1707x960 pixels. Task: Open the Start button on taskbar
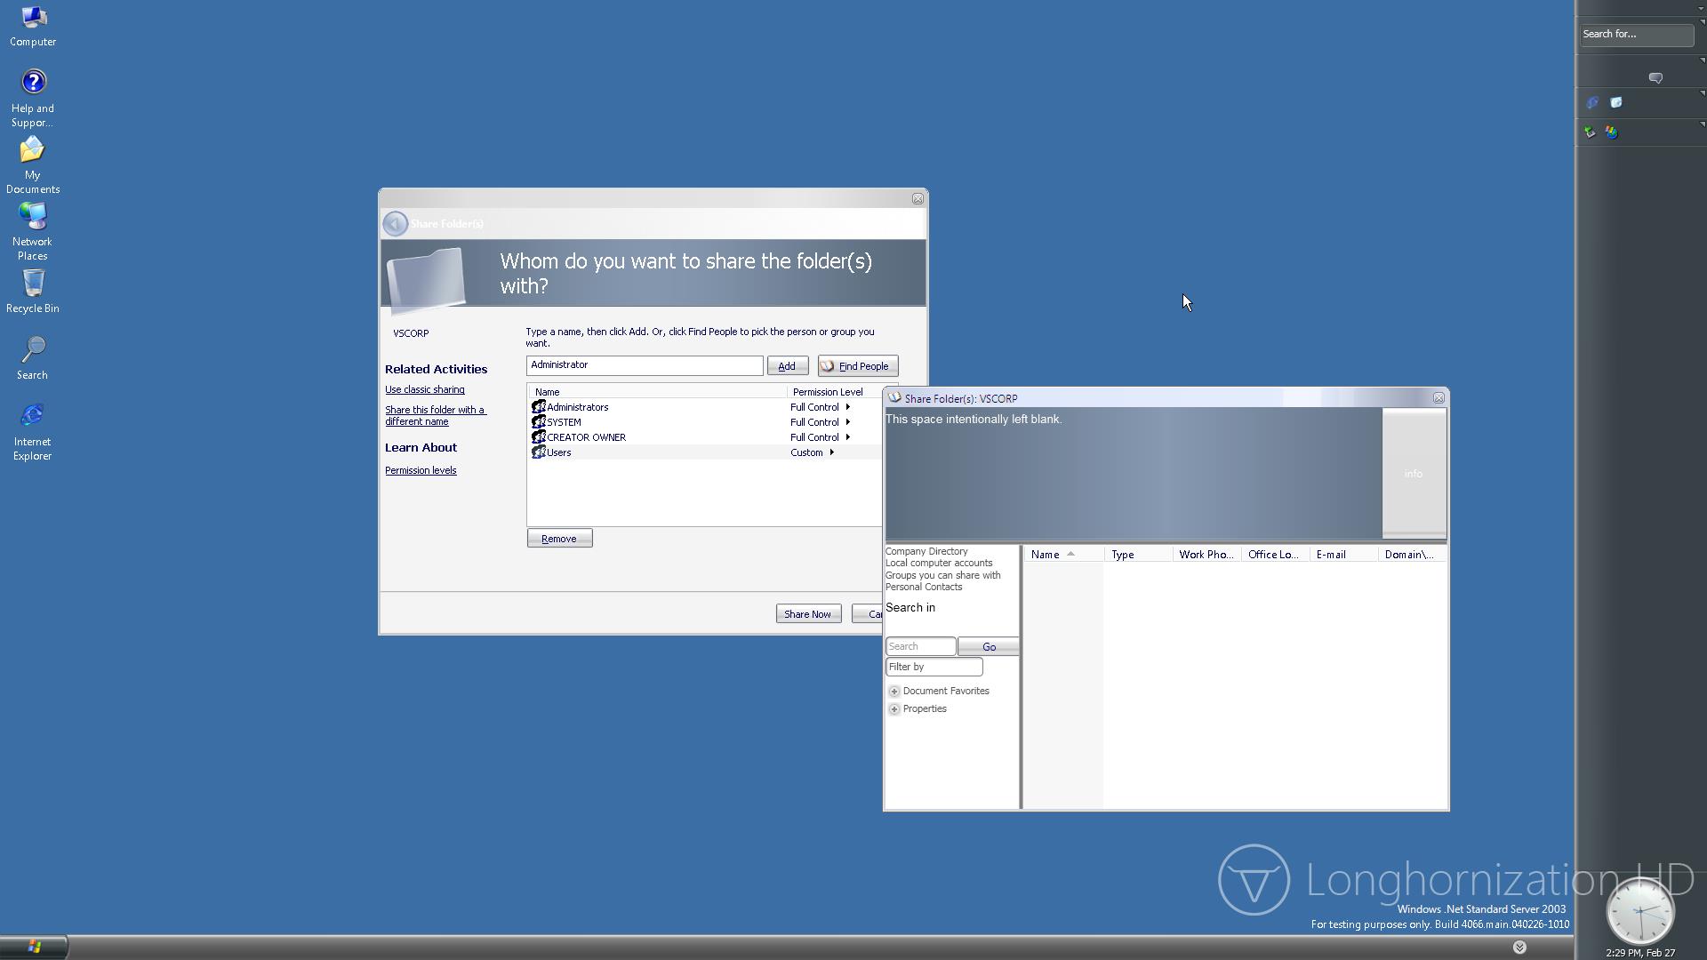[34, 947]
